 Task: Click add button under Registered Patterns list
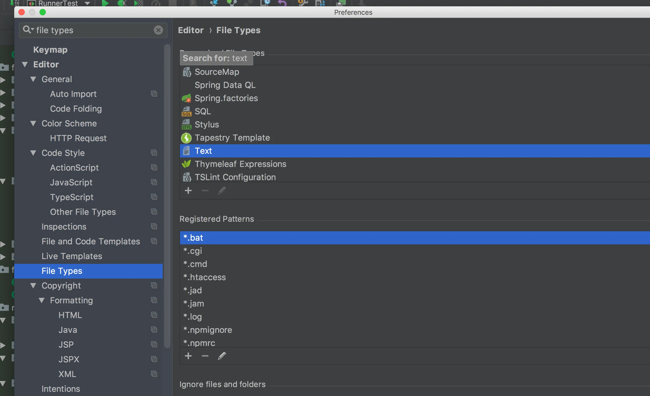(188, 356)
